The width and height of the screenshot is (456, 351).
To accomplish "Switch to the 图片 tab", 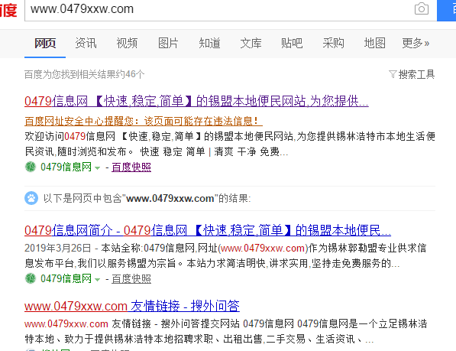I will (168, 43).
